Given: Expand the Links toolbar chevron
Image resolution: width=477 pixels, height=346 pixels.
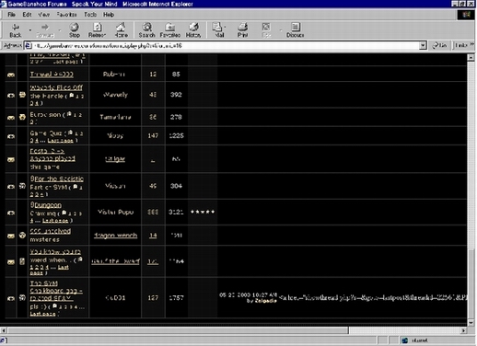Looking at the screenshot, I should point(472,45).
